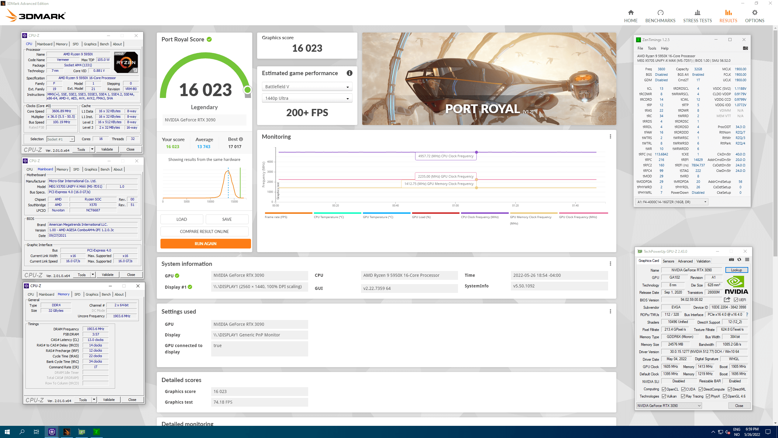The width and height of the screenshot is (778, 438).
Task: Switch to 3DMark taskbar icon
Action: point(67,432)
